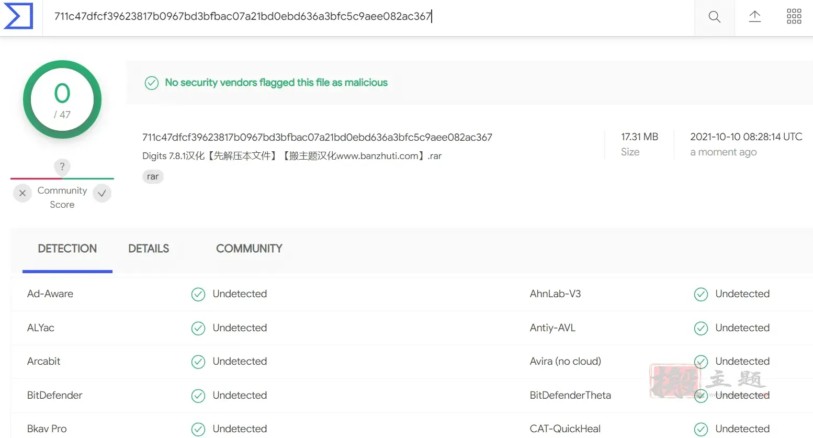Click the search magnifier icon
Screen dimensions: 813x438
click(714, 17)
